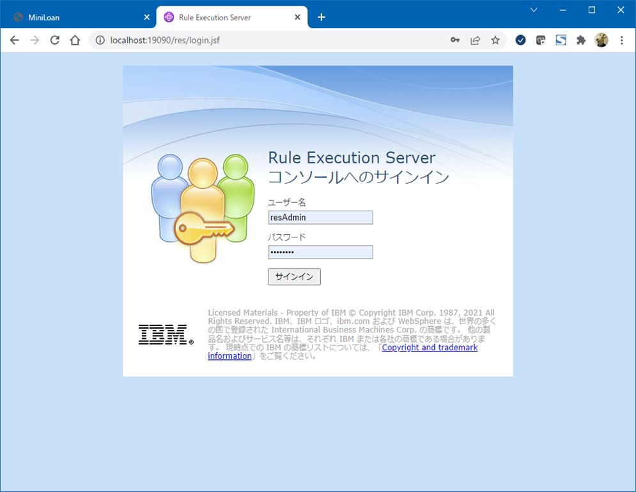This screenshot has width=636, height=492.
Task: Open the saved passwords key icon
Action: 455,40
